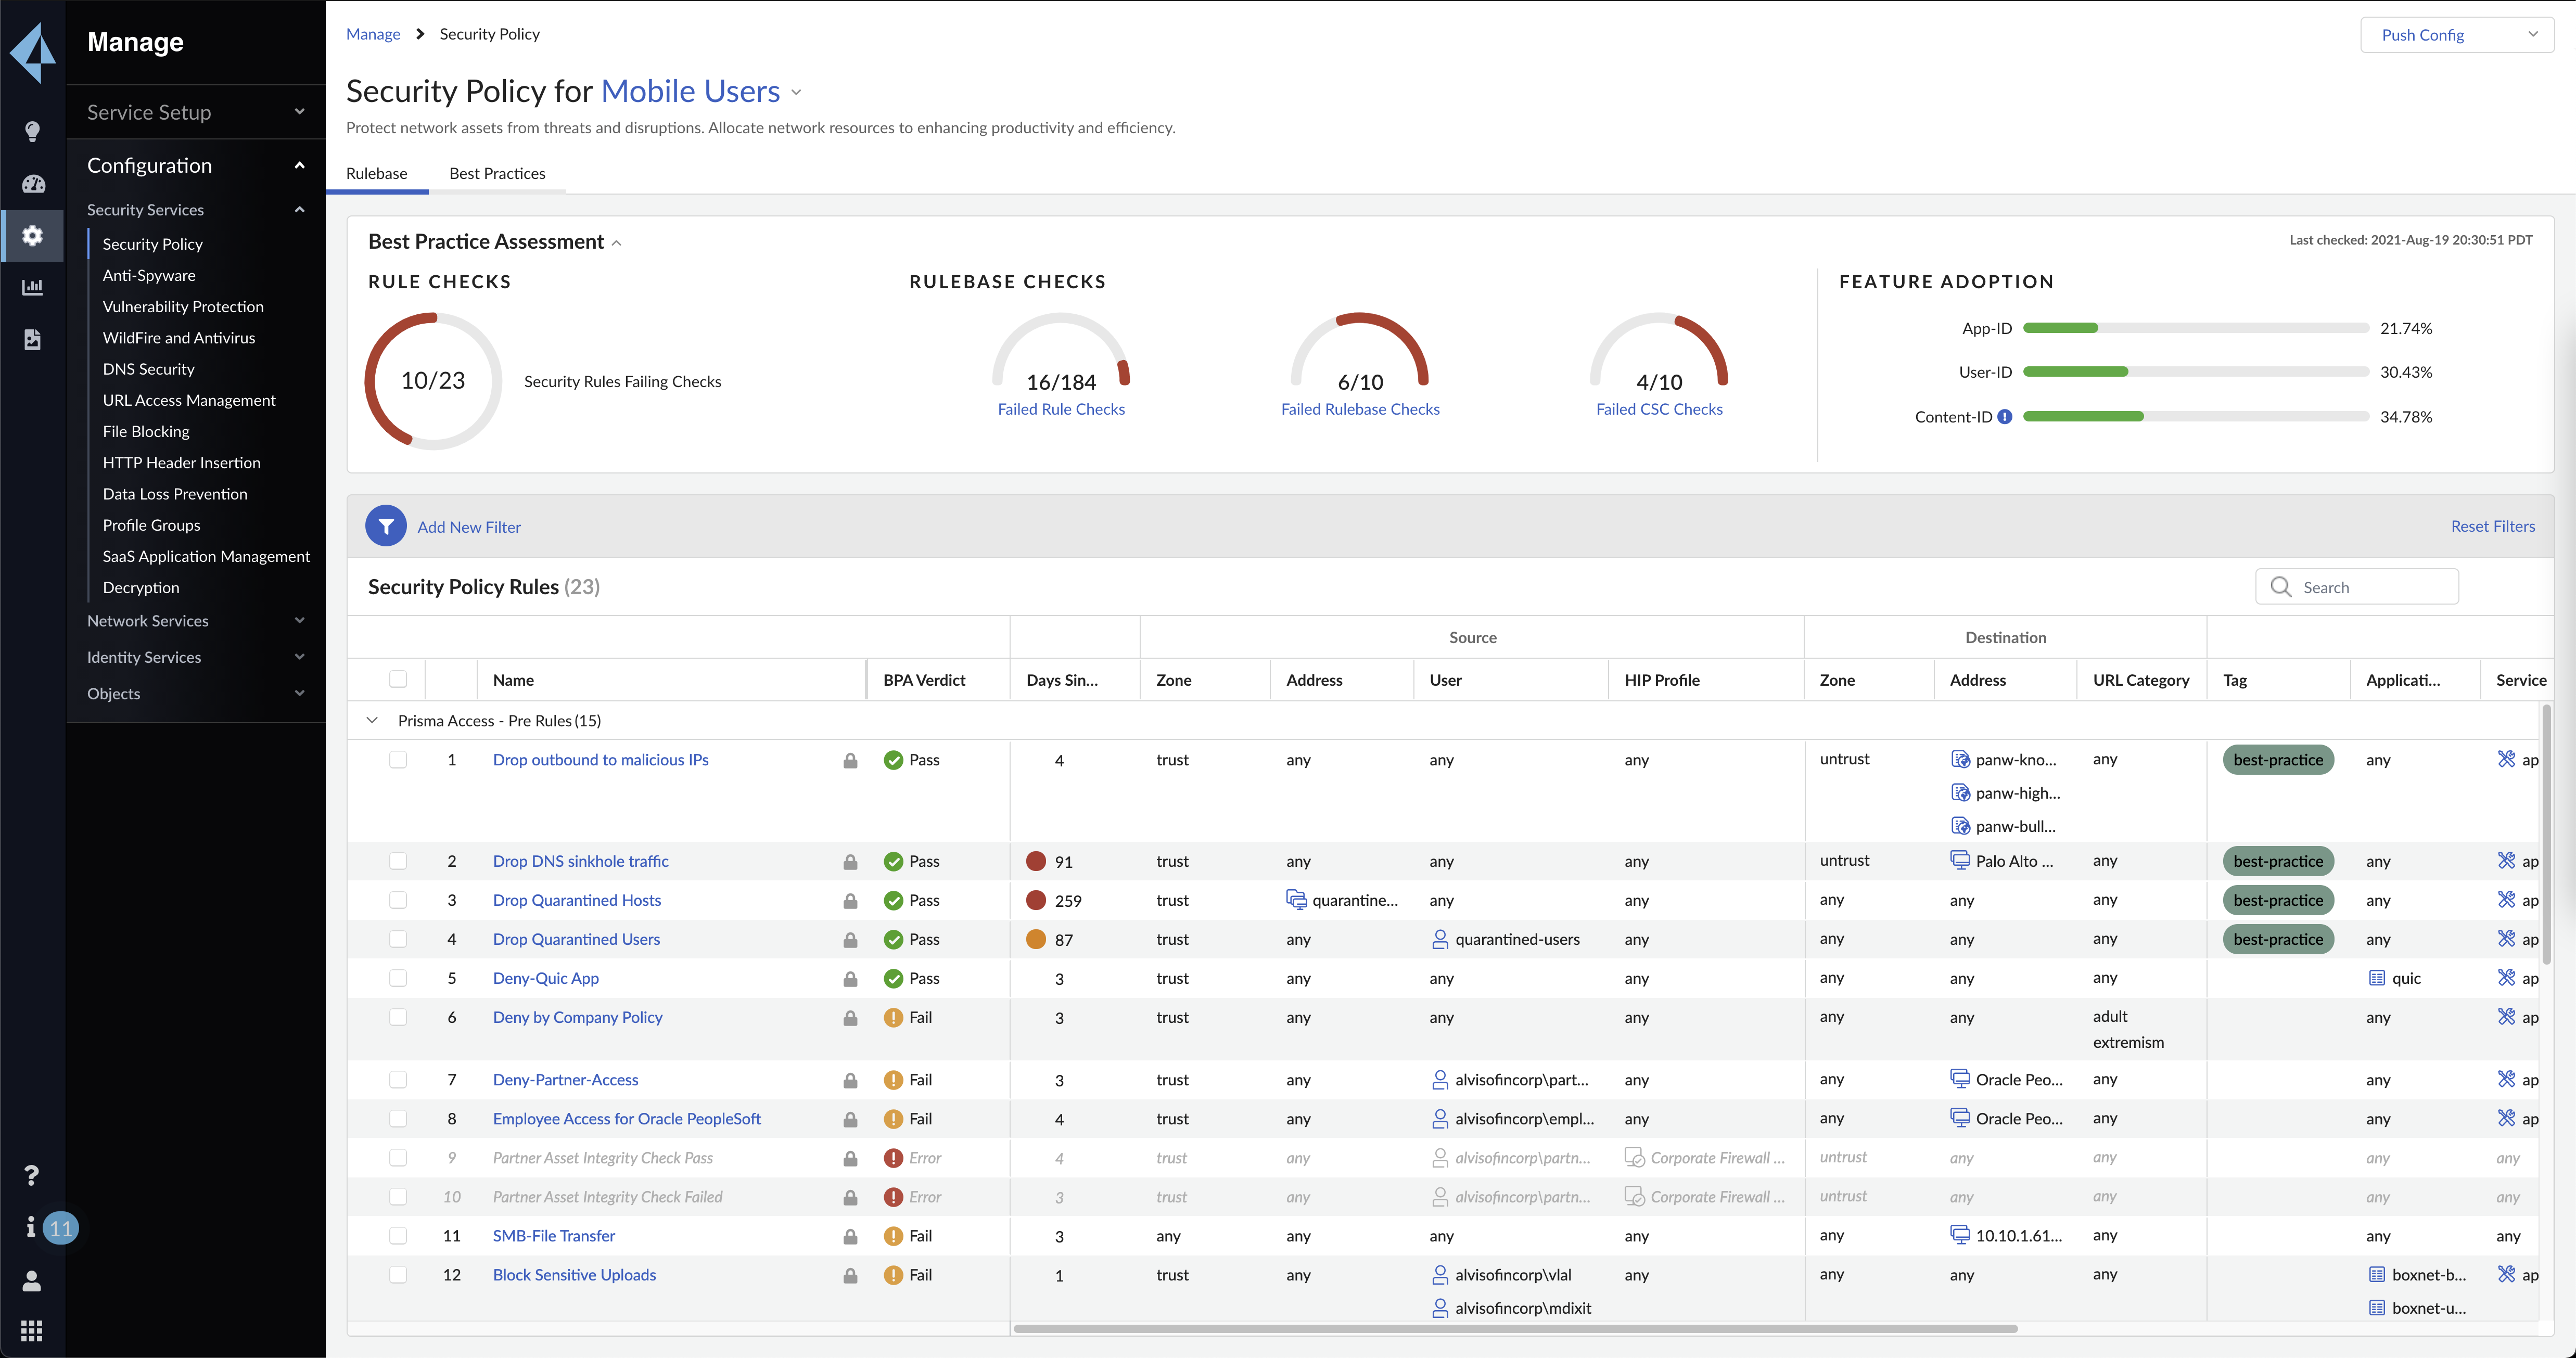
Task: Select the checkbox for Drop outbound to malicious IPs
Action: tap(398, 760)
